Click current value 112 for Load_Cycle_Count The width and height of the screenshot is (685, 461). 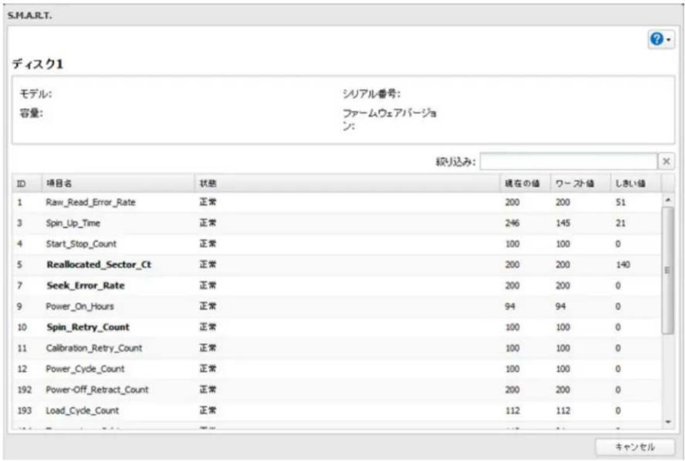(512, 410)
